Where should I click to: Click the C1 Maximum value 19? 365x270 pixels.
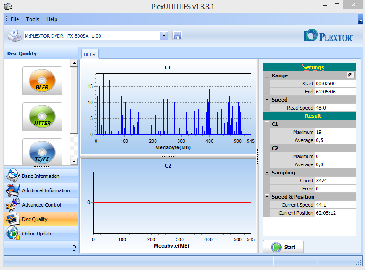[x=336, y=132]
